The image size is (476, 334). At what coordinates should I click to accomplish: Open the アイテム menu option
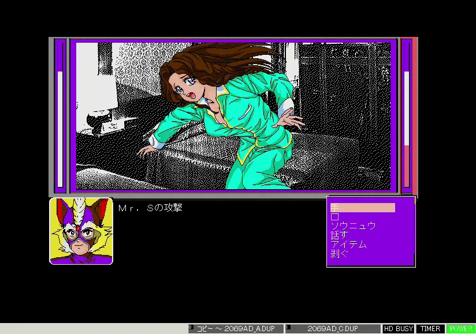pos(348,244)
